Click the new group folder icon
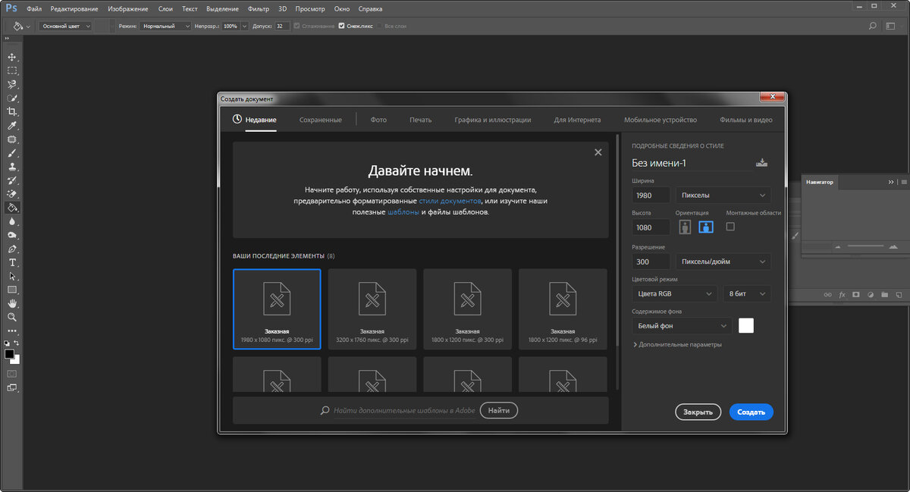This screenshot has width=910, height=492. click(885, 294)
